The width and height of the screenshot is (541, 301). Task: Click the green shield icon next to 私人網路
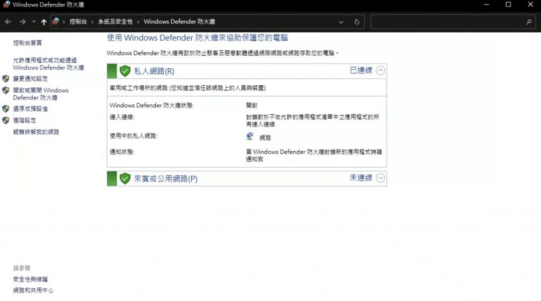[125, 71]
